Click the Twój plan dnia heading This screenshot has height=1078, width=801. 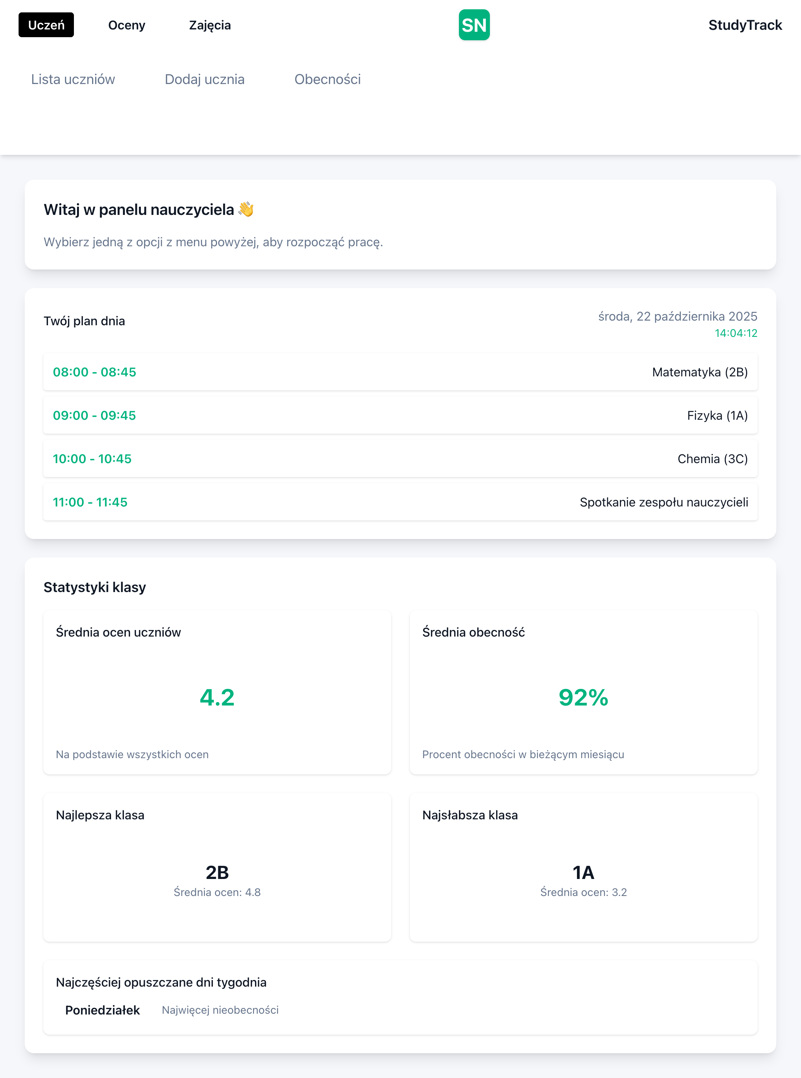point(84,321)
